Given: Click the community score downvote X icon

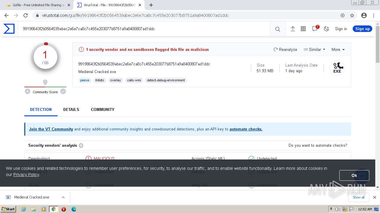Looking at the screenshot, I should (x=28, y=91).
